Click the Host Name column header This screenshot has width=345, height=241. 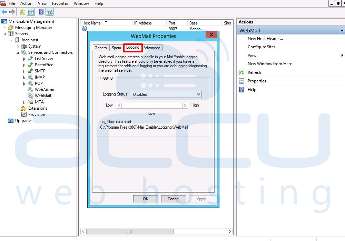(x=106, y=23)
